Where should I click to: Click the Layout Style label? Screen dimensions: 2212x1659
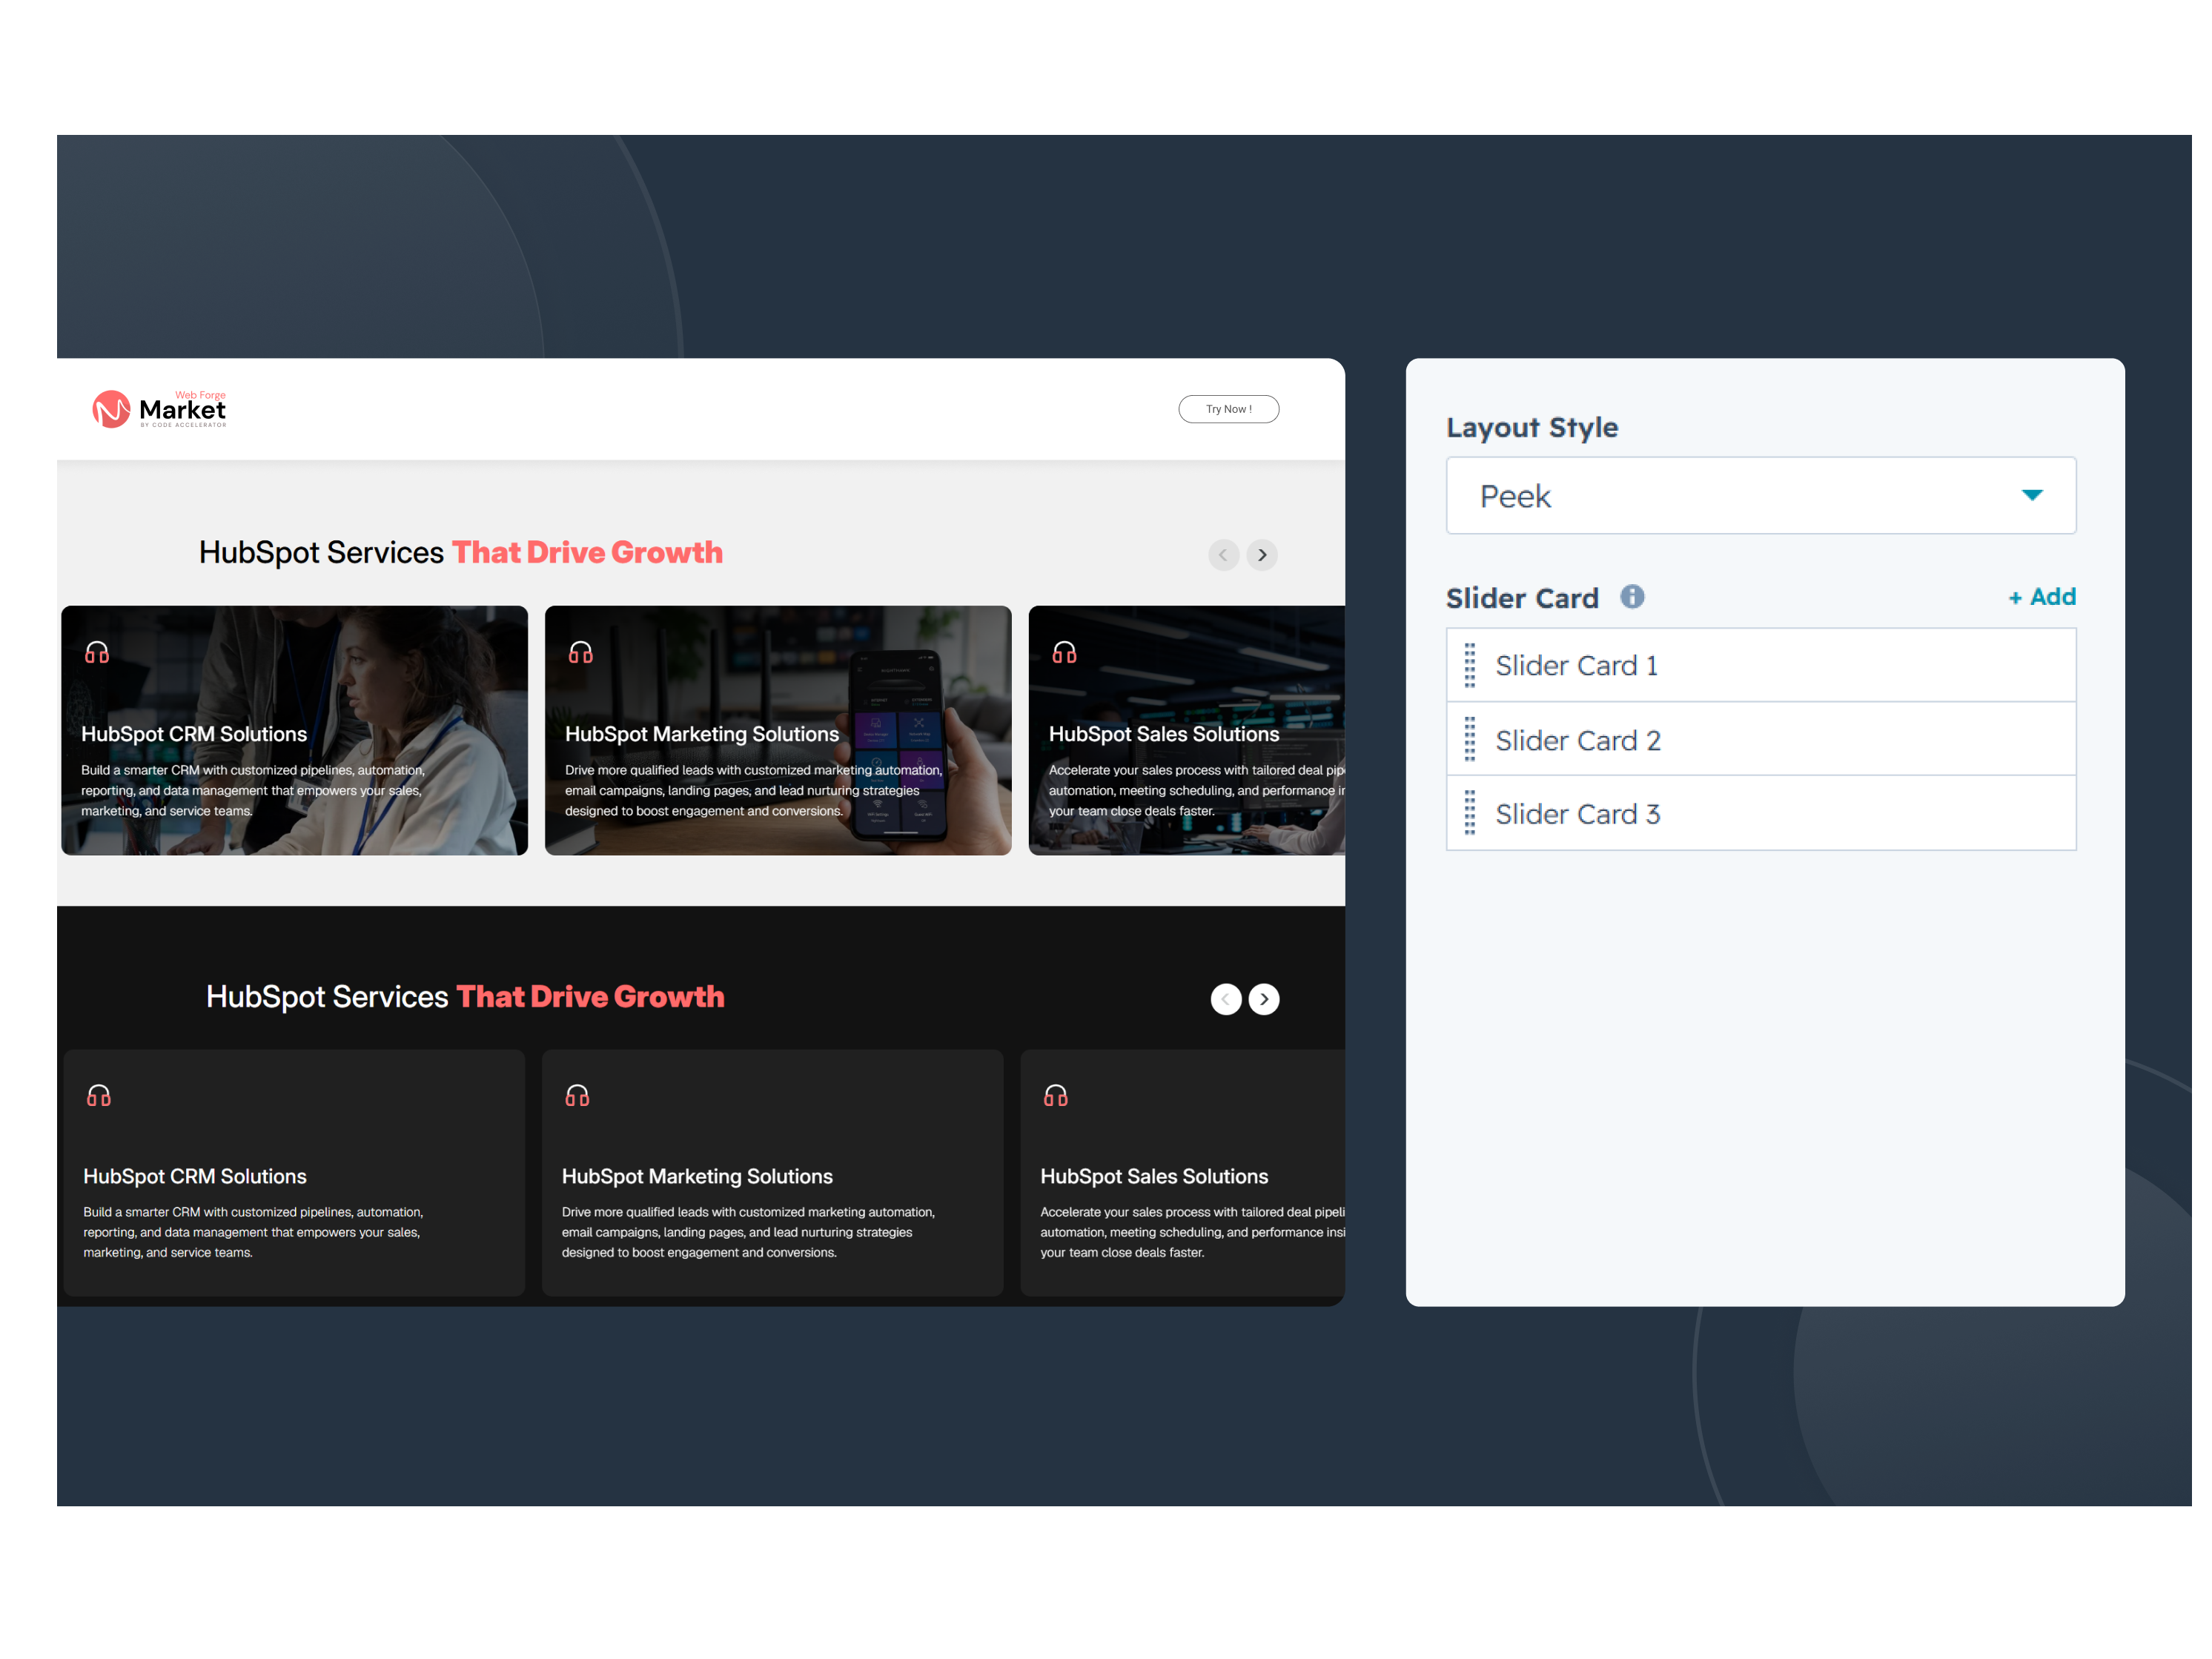(1532, 428)
